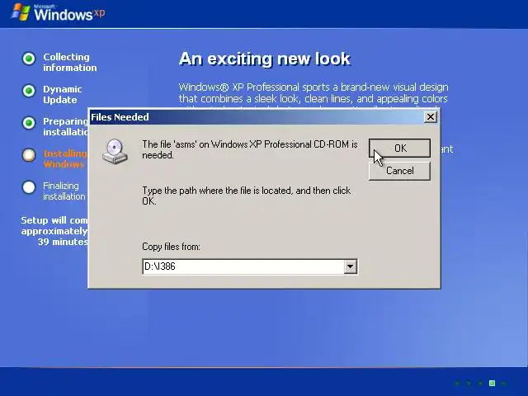Close the Files Needed dialog with X
Image resolution: width=528 pixels, height=396 pixels.
click(431, 117)
